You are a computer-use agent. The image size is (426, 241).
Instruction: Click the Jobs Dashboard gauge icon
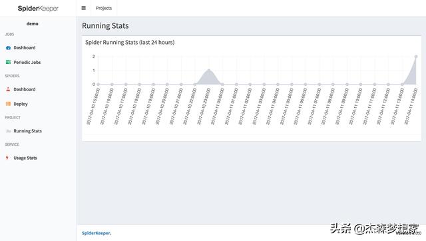8,48
